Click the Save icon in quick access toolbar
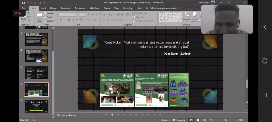Screen dimensions: 272x122 point(23,3)
